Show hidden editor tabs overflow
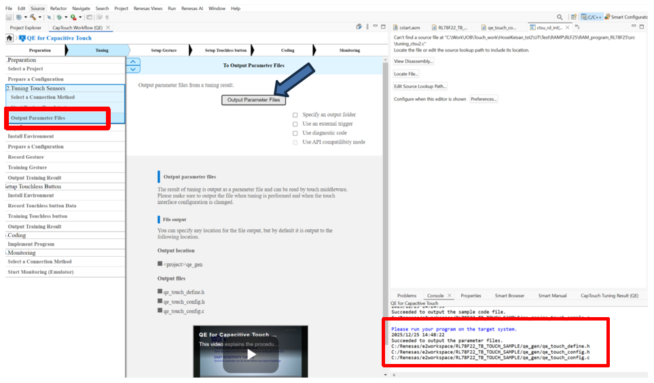 tap(577, 27)
